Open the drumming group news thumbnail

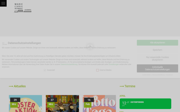(x=62, y=104)
